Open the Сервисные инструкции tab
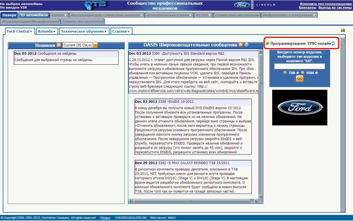 (237, 15)
